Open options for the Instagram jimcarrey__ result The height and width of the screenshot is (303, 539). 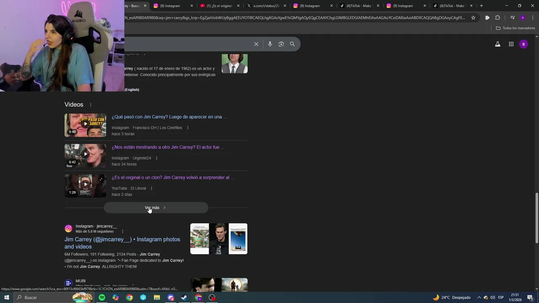pos(123,231)
